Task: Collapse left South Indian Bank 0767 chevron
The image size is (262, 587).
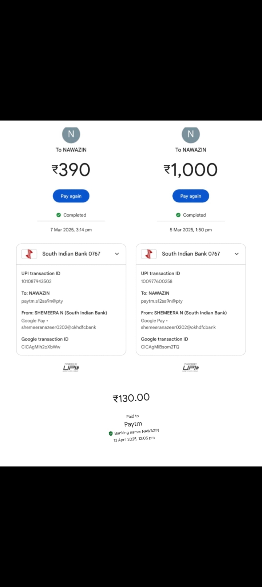Action: pos(117,254)
